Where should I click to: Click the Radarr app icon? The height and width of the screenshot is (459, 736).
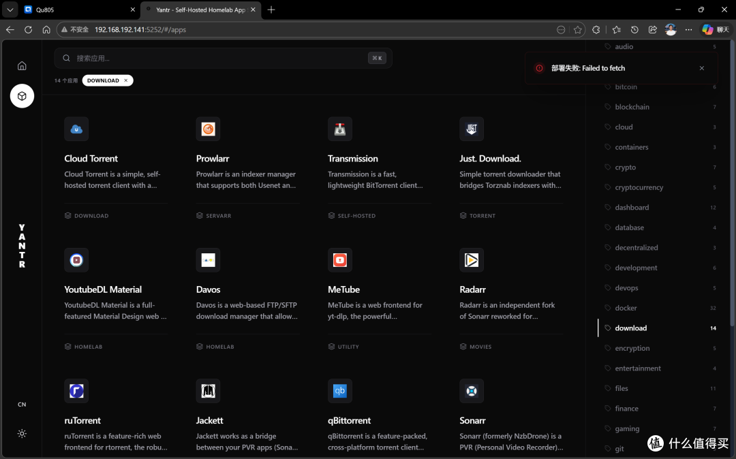point(472,259)
